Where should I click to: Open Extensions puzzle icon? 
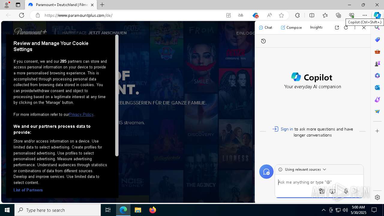297,15
